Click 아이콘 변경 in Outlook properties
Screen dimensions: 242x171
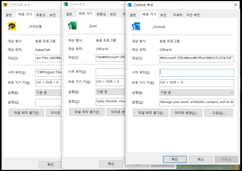186,113
